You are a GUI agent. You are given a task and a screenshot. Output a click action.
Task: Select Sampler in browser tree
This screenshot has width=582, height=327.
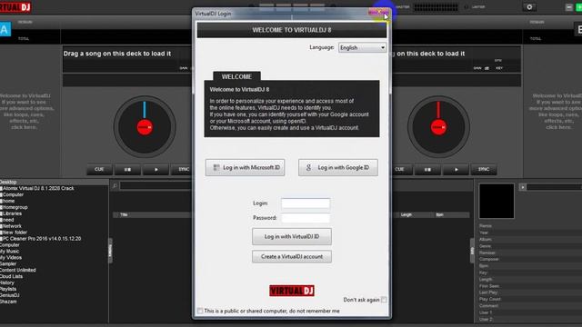click(x=8, y=264)
